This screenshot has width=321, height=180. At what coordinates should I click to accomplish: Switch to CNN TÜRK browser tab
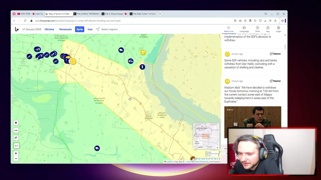[x=30, y=14]
